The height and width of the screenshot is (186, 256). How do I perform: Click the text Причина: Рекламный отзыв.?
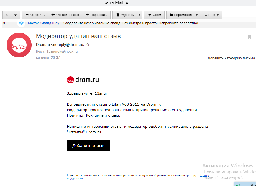[94, 116]
